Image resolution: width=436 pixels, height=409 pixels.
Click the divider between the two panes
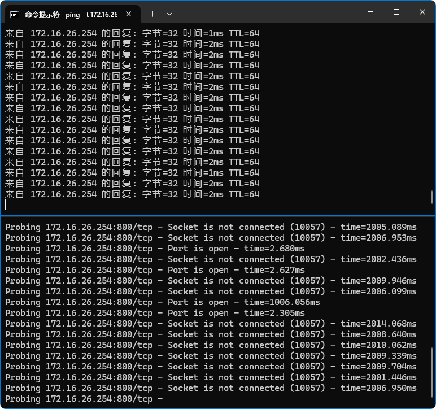point(218,215)
